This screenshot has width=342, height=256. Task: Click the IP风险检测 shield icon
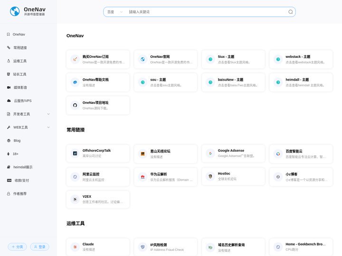pos(142,247)
